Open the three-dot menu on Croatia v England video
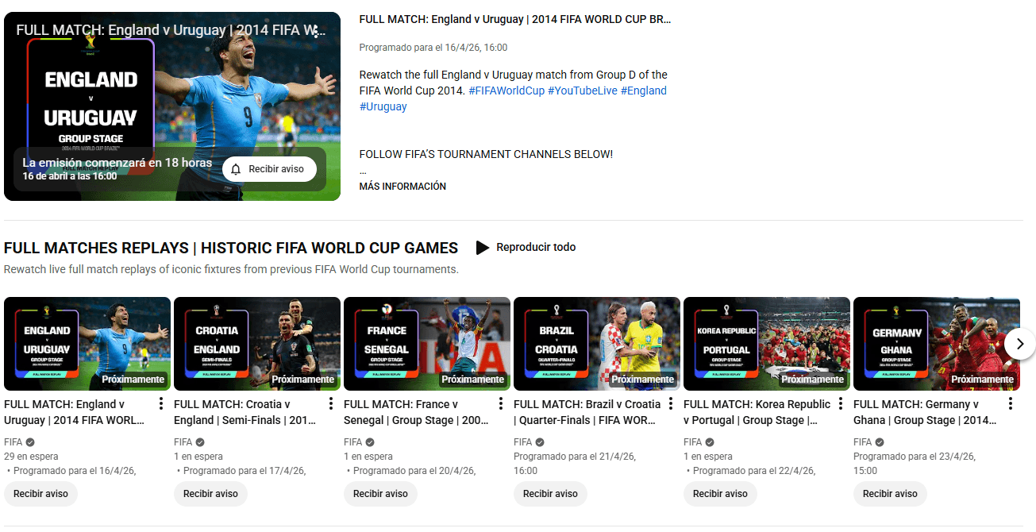 click(x=331, y=404)
